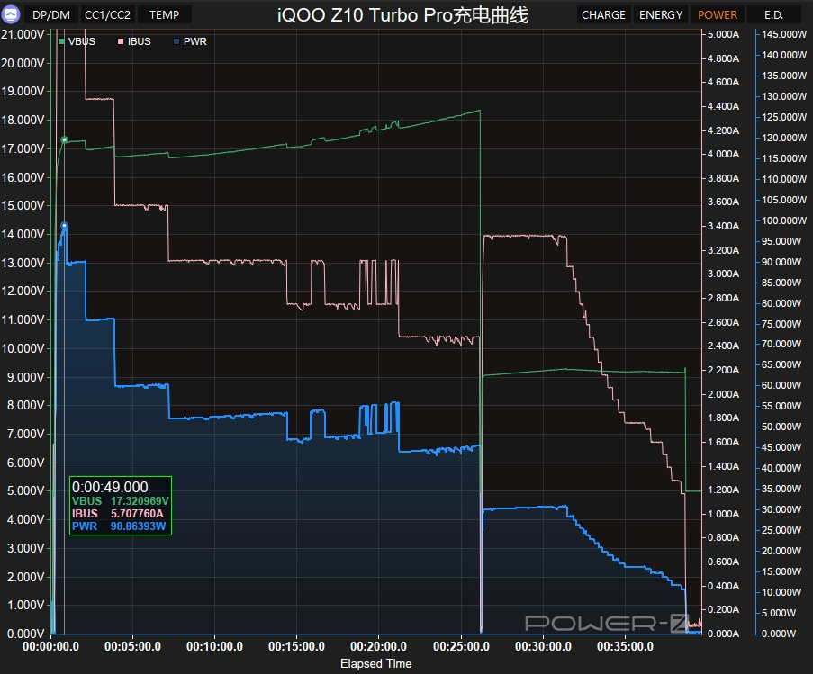Click the 2.400A current axis label
This screenshot has width=813, height=674.
pyautogui.click(x=723, y=346)
